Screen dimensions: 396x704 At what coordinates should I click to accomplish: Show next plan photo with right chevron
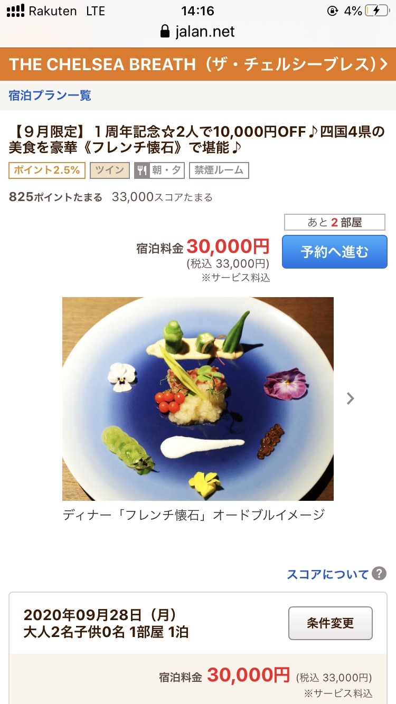[351, 398]
